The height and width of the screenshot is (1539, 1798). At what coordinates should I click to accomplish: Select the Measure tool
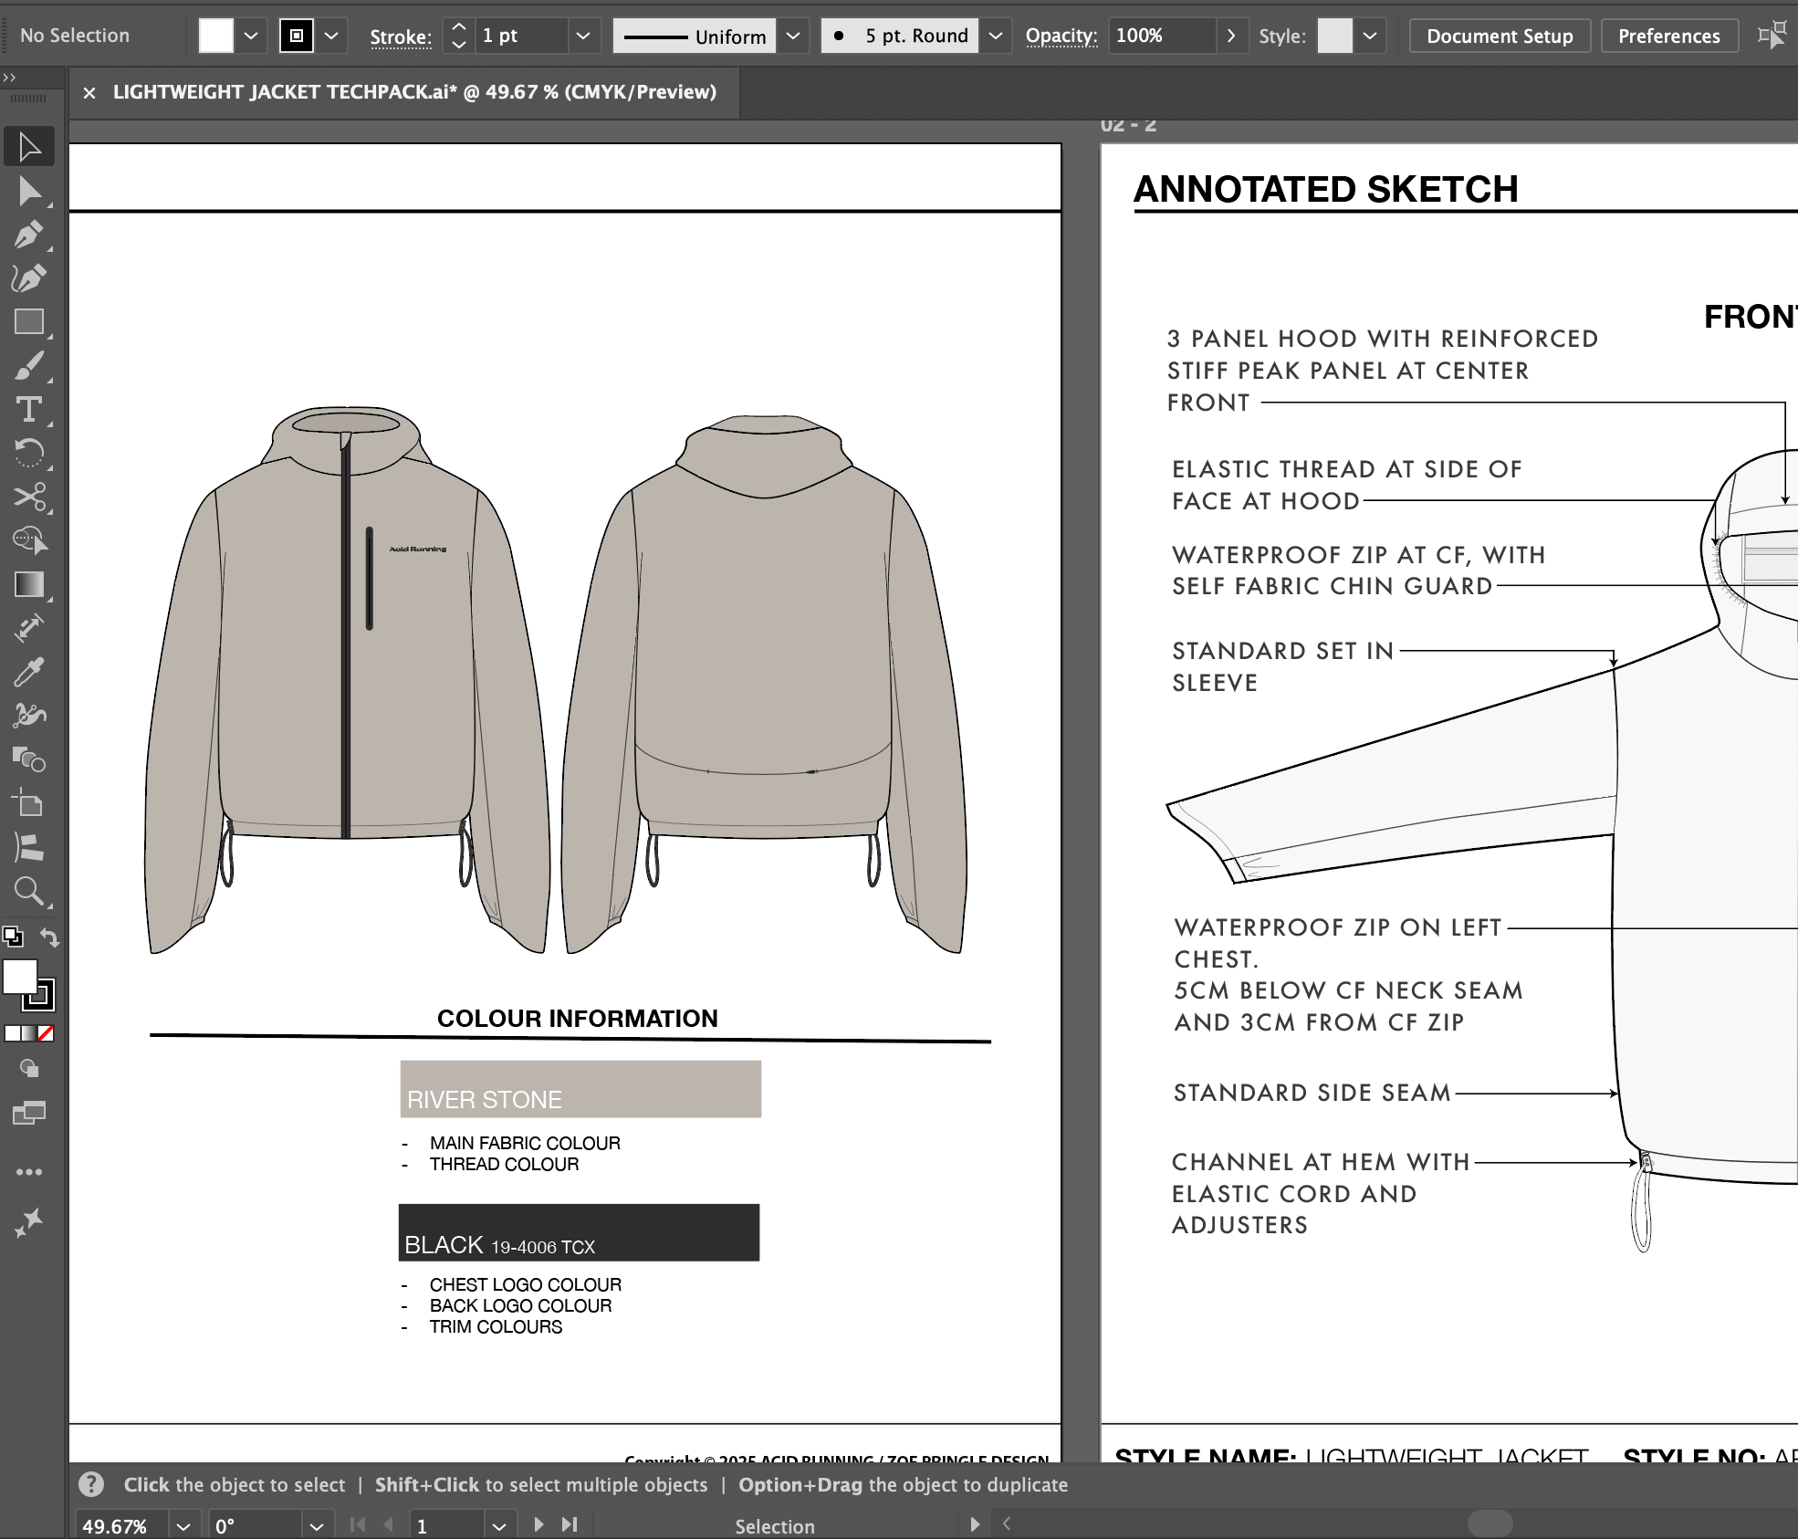click(29, 628)
